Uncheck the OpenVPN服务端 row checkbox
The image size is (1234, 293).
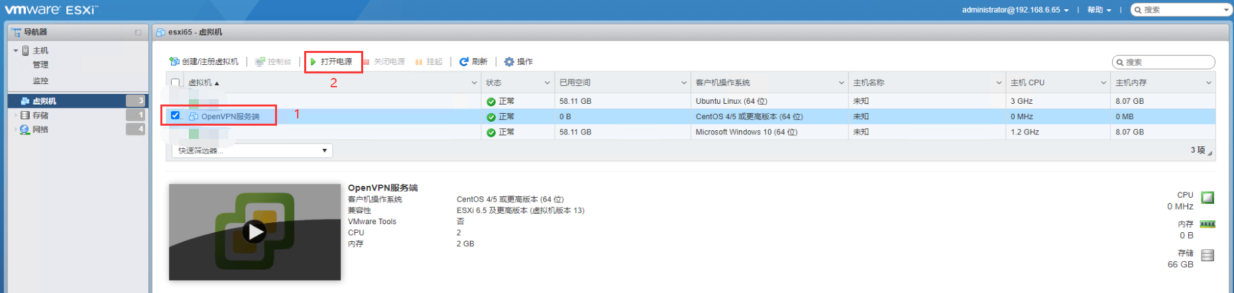point(175,115)
